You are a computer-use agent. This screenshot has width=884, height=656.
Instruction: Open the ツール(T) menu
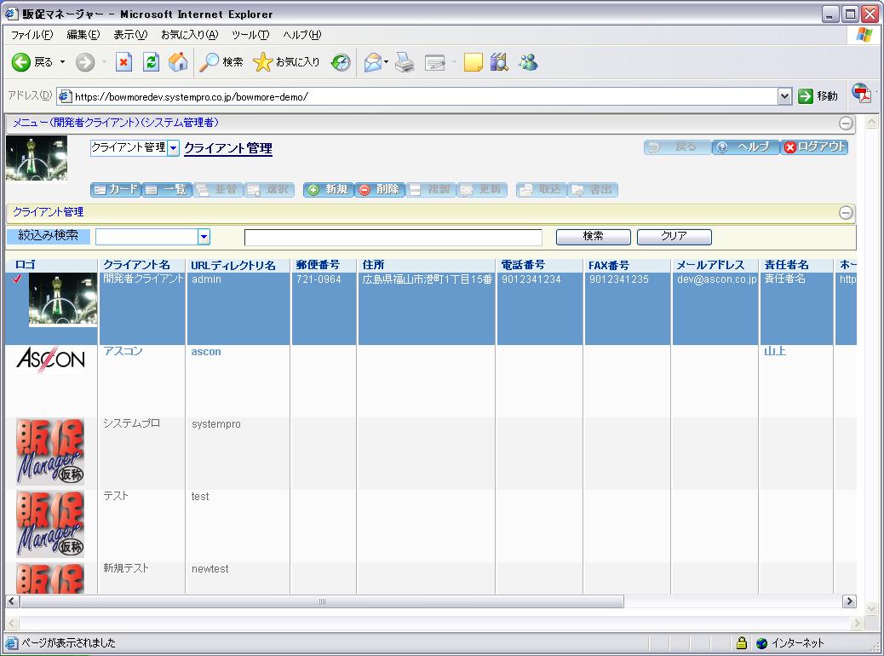[x=250, y=35]
